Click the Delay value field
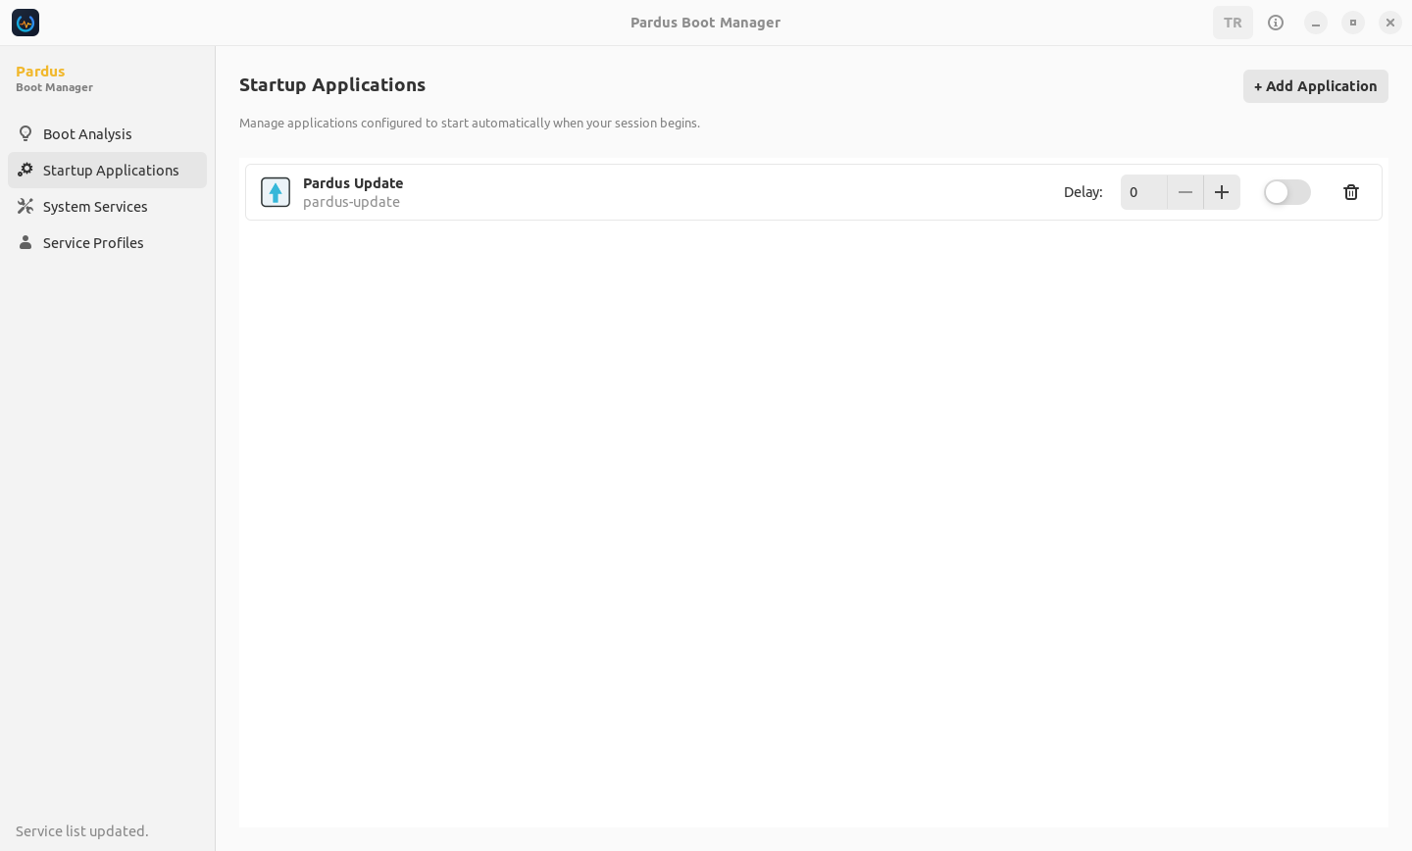This screenshot has width=1412, height=851. click(1143, 192)
